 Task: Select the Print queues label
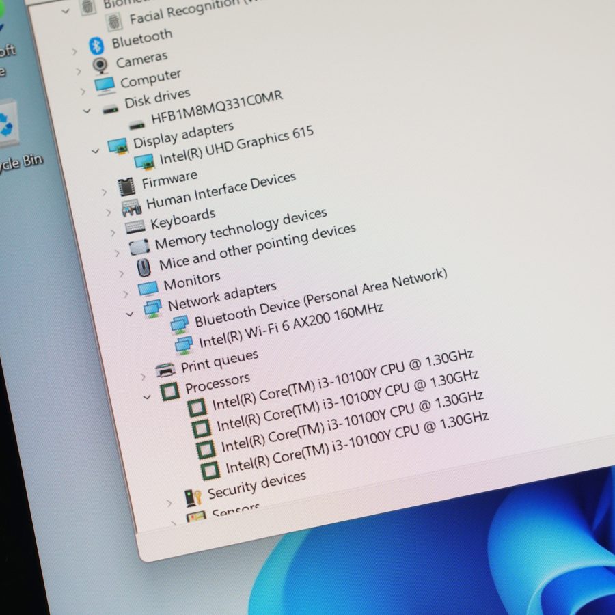(x=219, y=361)
